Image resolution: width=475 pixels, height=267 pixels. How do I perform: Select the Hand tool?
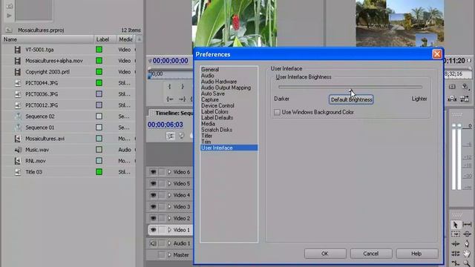(467, 254)
